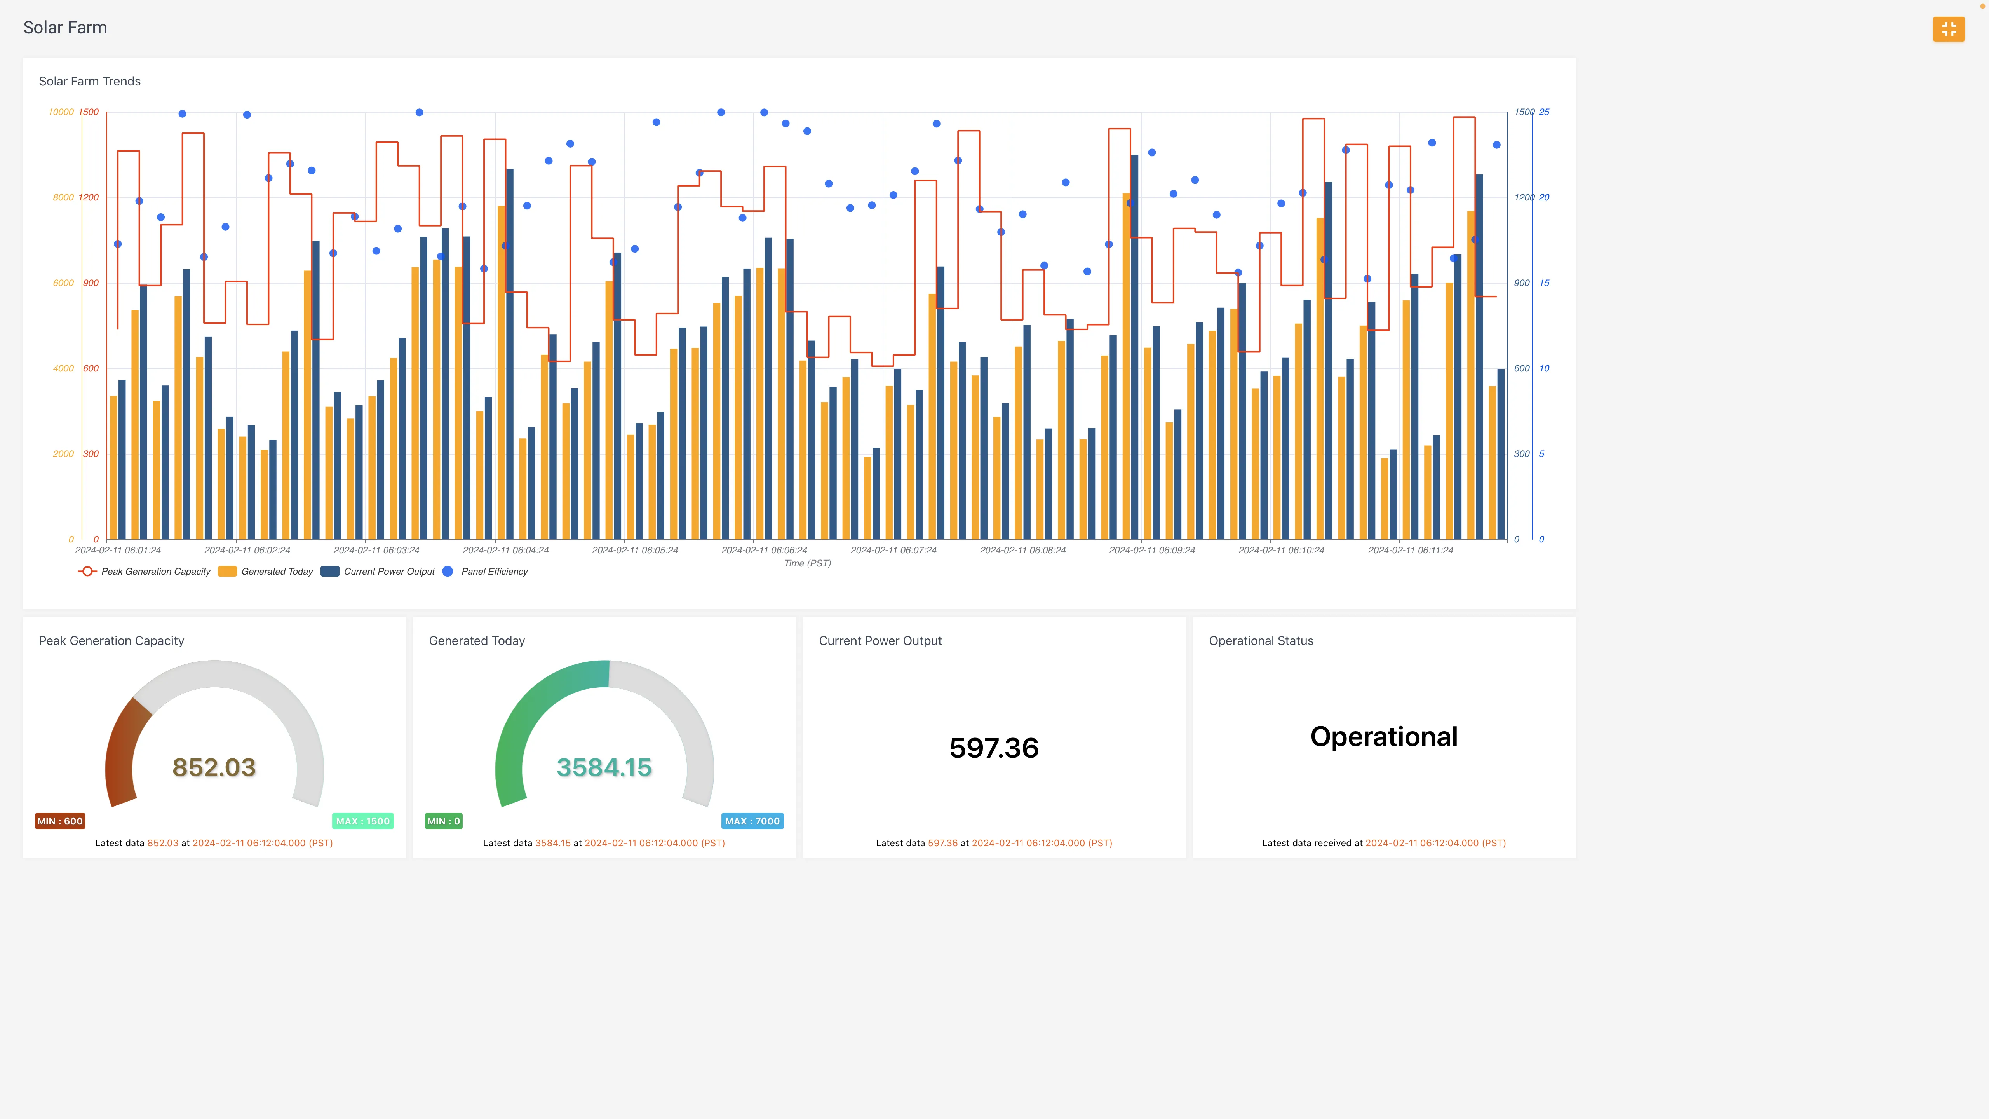This screenshot has height=1119, width=1989.
Task: Click the green MIN : 0 badge
Action: (x=444, y=821)
